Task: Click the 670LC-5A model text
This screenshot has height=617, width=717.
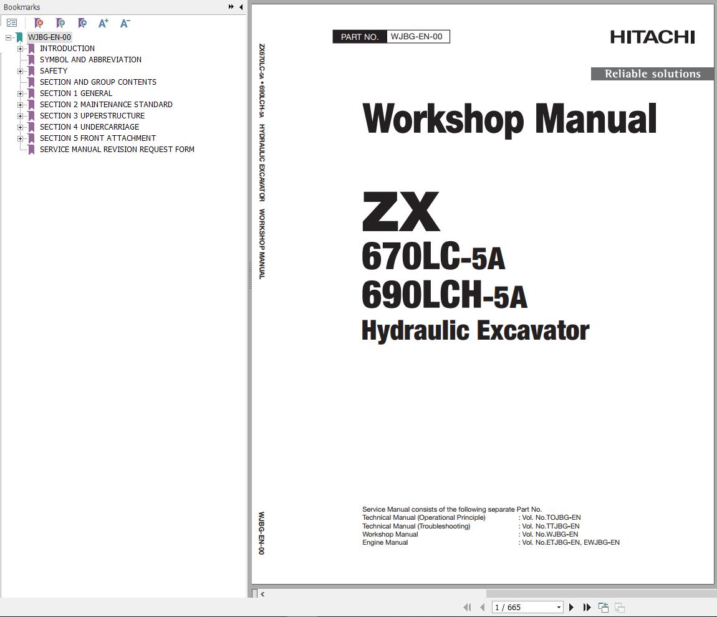Action: [x=433, y=256]
